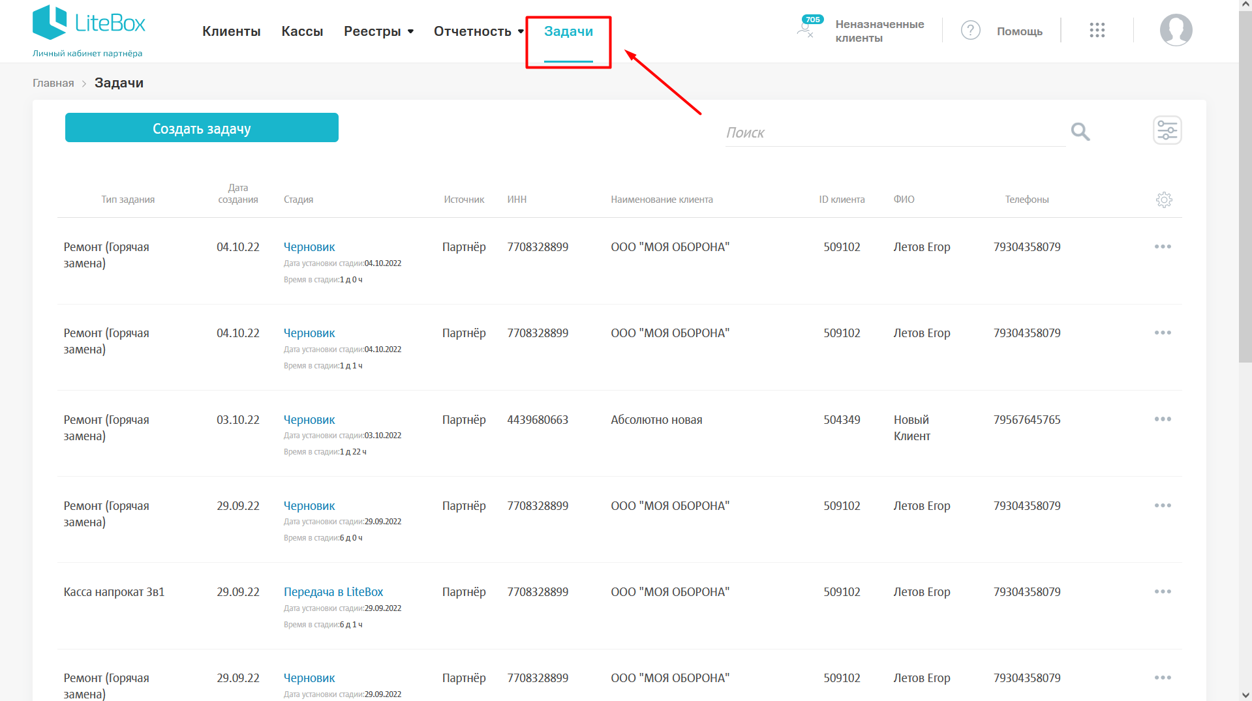Image resolution: width=1252 pixels, height=701 pixels.
Task: Click the Стадия column header
Action: [298, 200]
